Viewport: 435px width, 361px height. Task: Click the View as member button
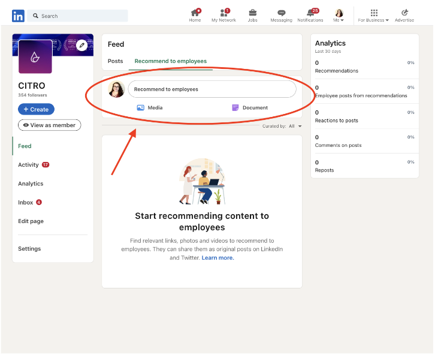[49, 125]
